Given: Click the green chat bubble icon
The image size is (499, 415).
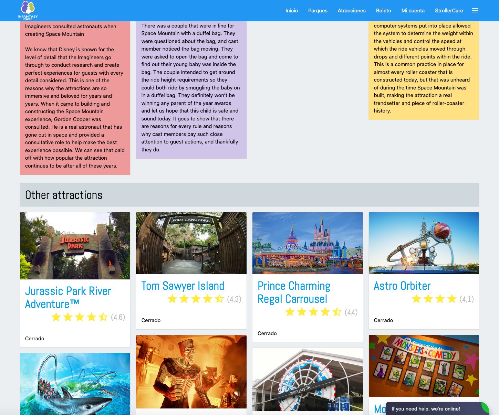Looking at the screenshot, I should [485, 408].
